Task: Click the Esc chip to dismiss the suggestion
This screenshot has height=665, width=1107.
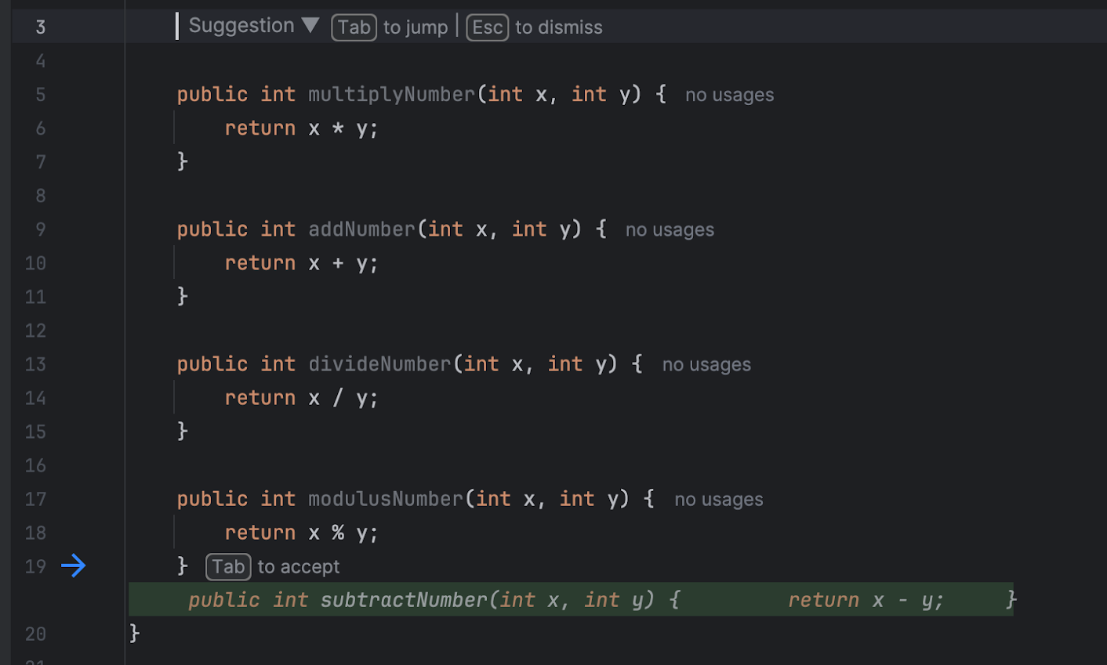Action: coord(487,27)
